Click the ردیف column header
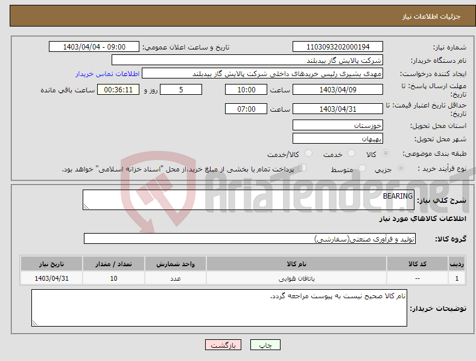 [x=457, y=264]
